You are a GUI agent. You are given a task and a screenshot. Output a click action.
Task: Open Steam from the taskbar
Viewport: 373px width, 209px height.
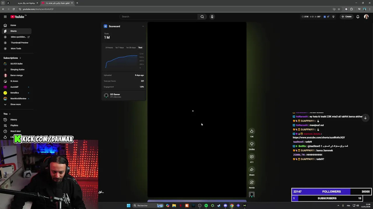click(x=219, y=206)
